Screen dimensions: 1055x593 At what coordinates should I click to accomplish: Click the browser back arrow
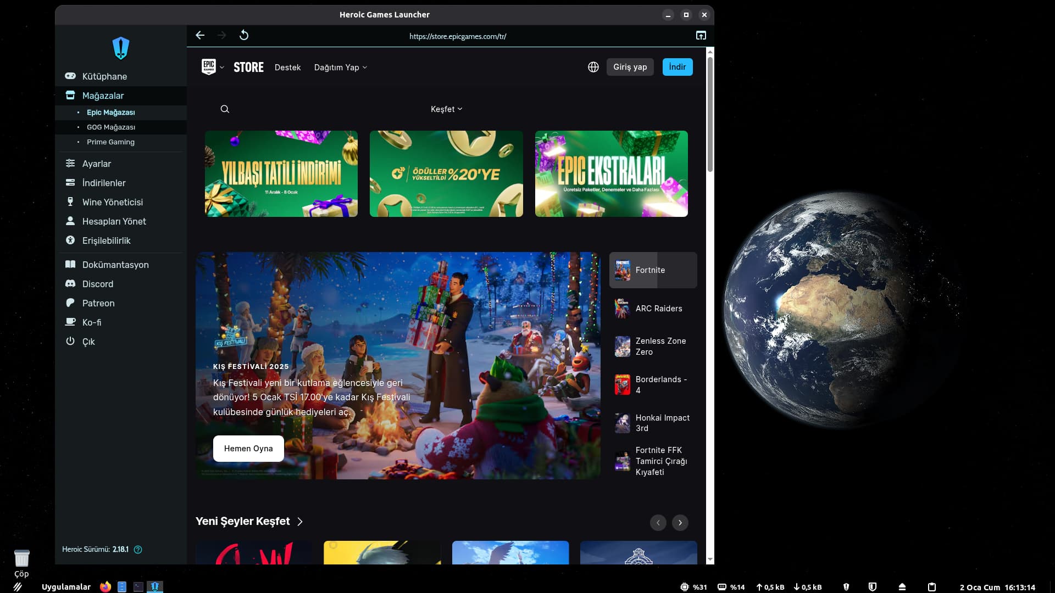pyautogui.click(x=200, y=36)
